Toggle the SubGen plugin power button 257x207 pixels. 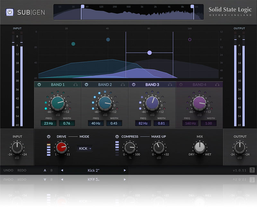(x=10, y=12)
